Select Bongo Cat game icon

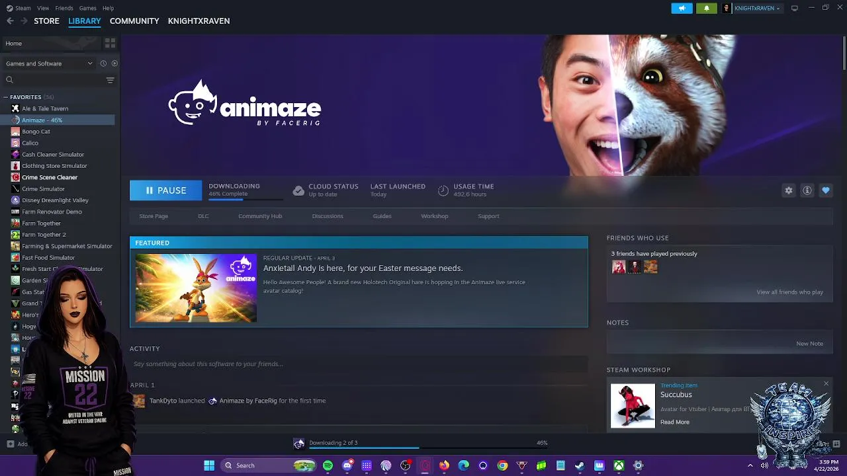[x=15, y=132]
